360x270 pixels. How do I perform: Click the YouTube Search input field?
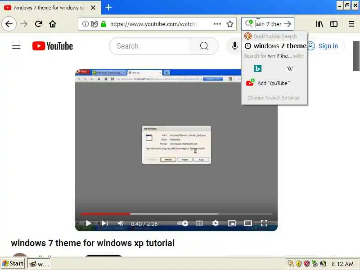coord(150,46)
